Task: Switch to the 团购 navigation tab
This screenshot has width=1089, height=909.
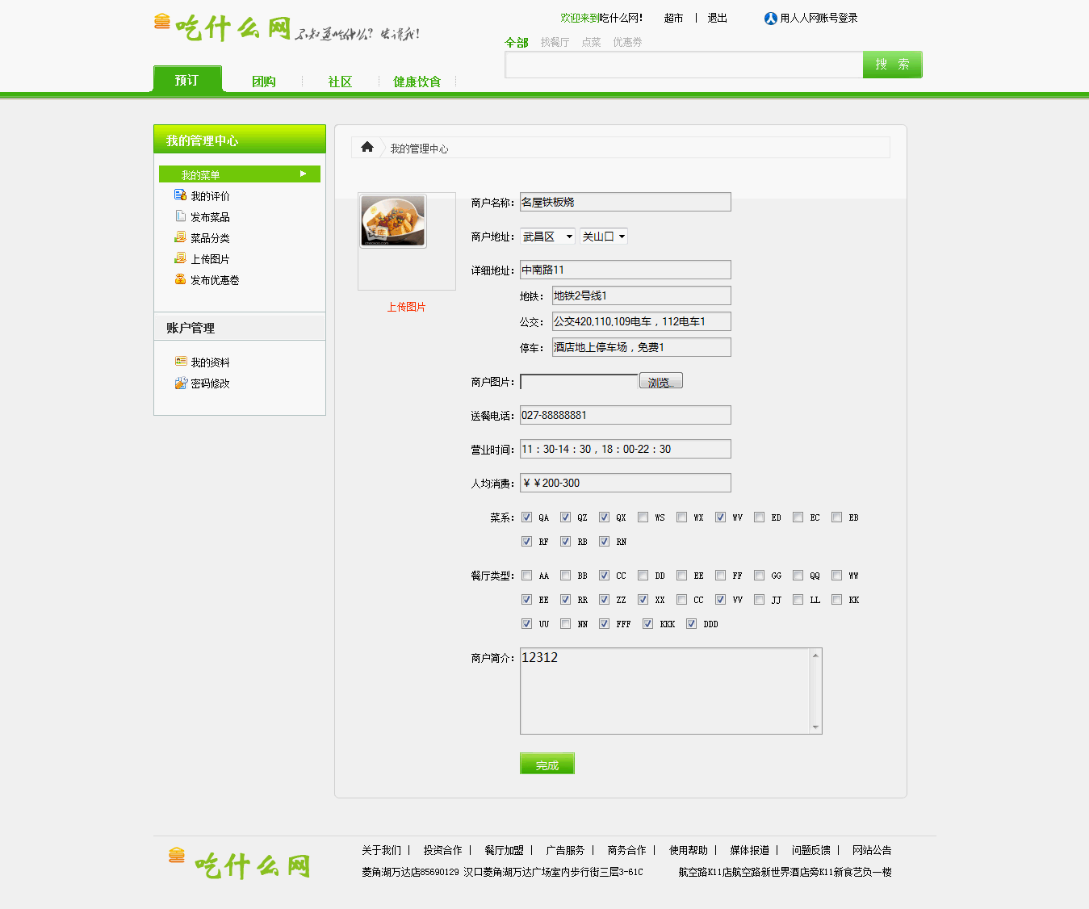Action: (263, 82)
